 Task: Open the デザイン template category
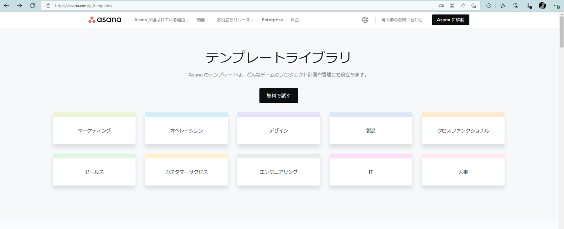coord(278,128)
